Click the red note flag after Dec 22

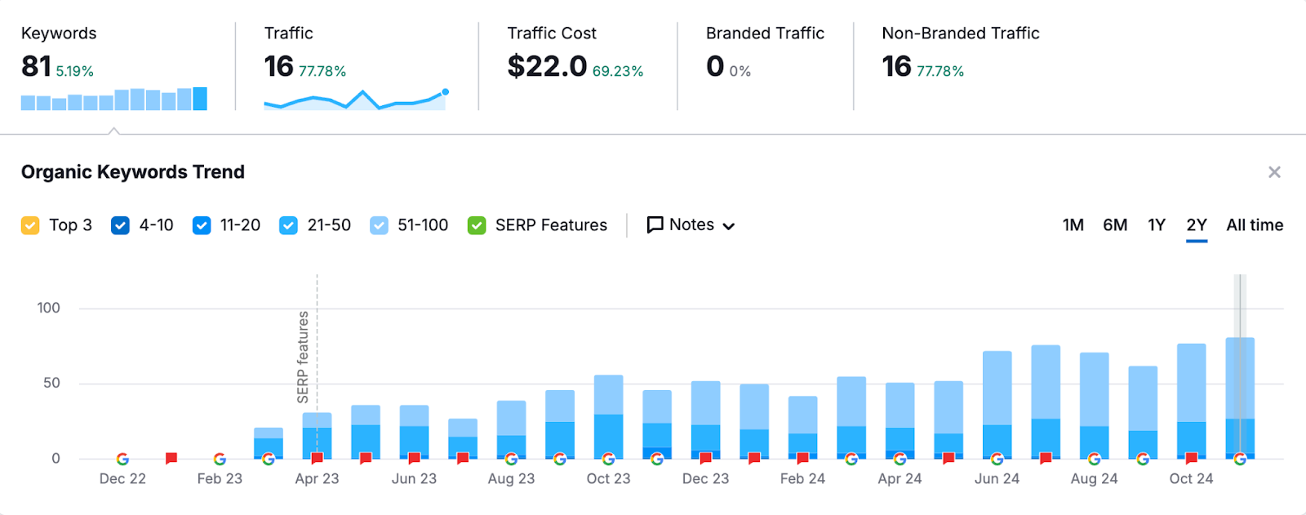point(171,459)
